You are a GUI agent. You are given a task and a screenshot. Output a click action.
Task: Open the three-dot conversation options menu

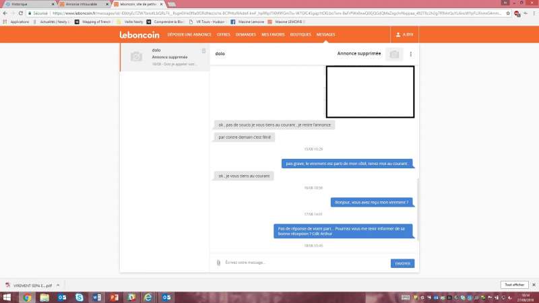410,54
